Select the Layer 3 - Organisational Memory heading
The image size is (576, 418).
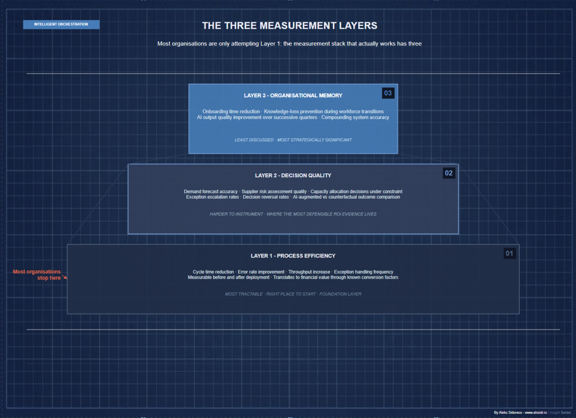293,96
